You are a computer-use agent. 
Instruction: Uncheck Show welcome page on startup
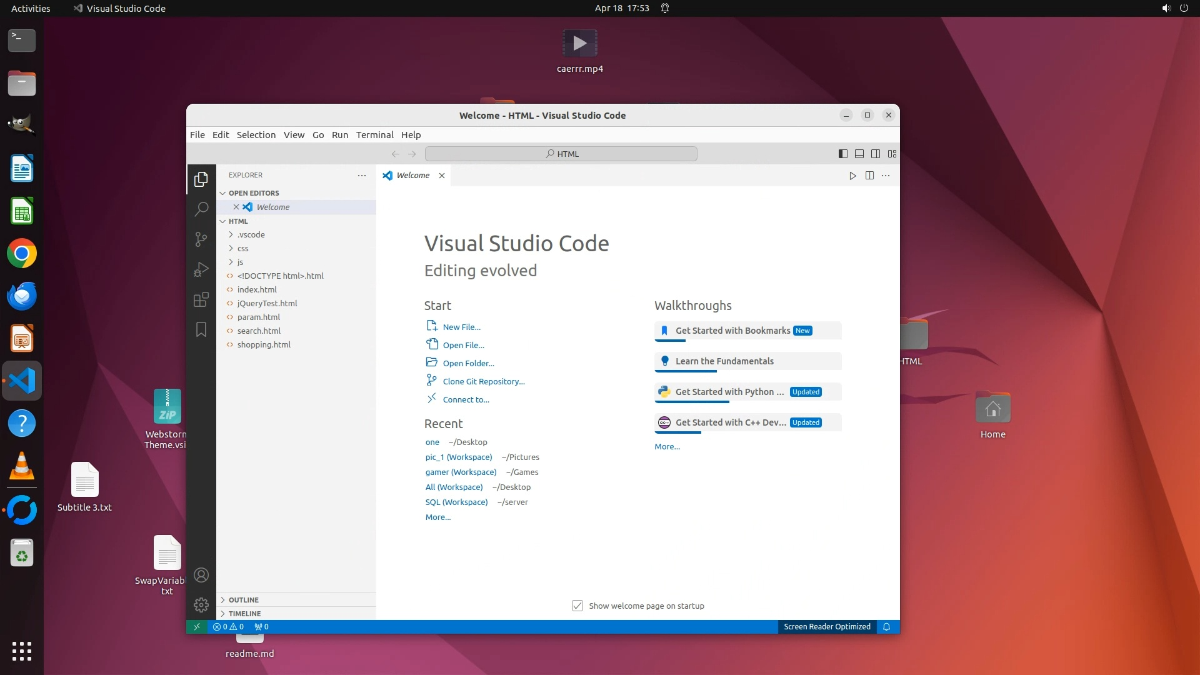pos(577,606)
